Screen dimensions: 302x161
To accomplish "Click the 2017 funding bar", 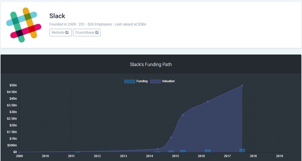I will pyautogui.click(x=242, y=151).
